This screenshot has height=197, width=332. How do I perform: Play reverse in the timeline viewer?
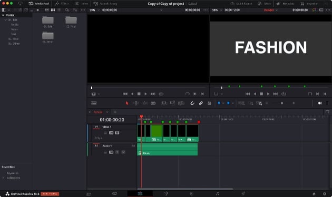click(255, 94)
